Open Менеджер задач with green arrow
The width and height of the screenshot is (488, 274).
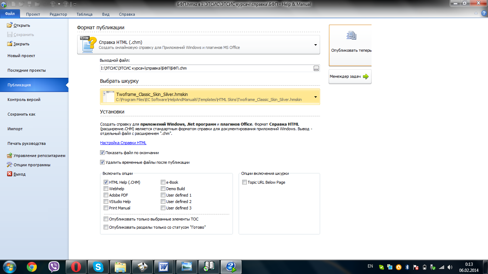click(x=350, y=76)
